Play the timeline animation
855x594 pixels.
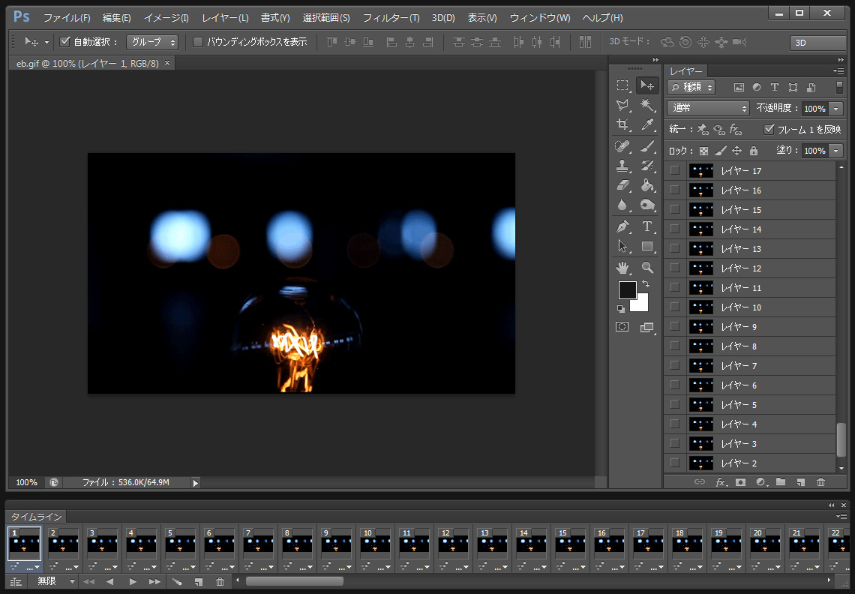pos(133,581)
